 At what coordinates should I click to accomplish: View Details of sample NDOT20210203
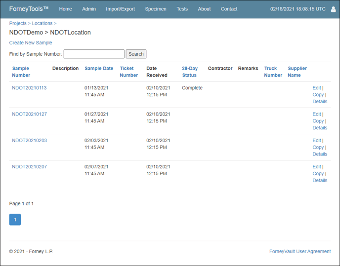(320, 154)
